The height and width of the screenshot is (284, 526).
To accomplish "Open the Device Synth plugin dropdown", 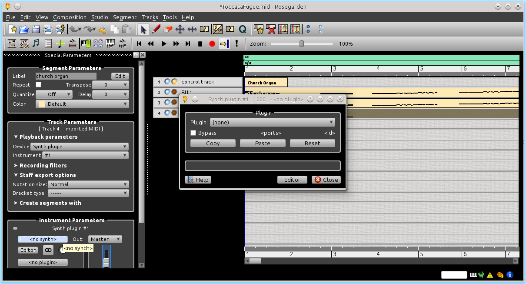I will pyautogui.click(x=80, y=147).
